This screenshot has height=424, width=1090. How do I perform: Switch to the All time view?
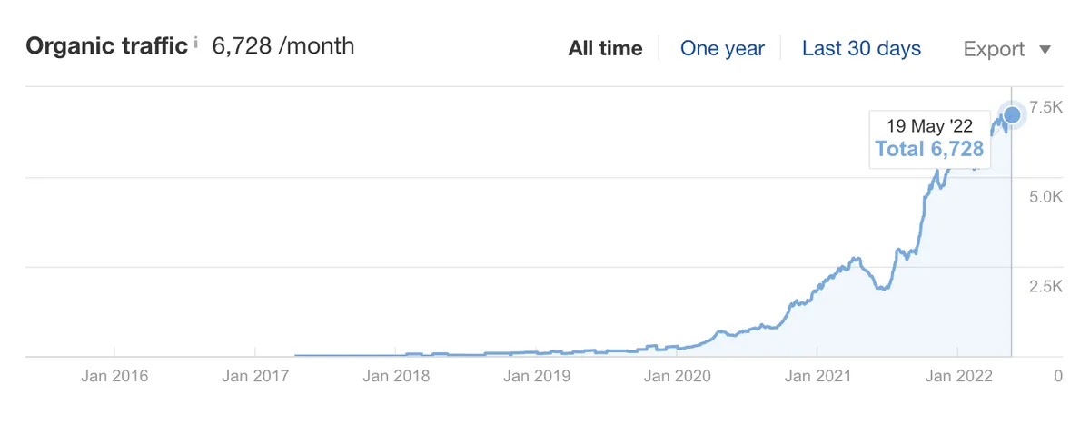605,49
